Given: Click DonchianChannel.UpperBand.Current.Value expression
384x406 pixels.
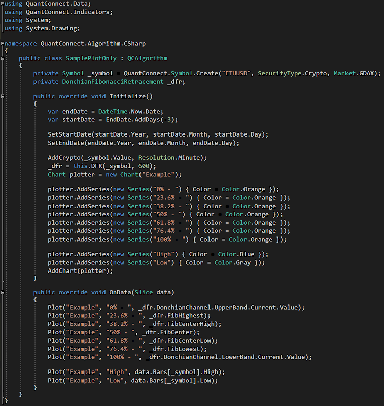Looking at the screenshot, I should point(227,308).
